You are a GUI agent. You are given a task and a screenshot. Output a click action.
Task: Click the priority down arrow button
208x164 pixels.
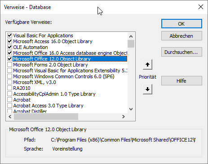coord(147,89)
